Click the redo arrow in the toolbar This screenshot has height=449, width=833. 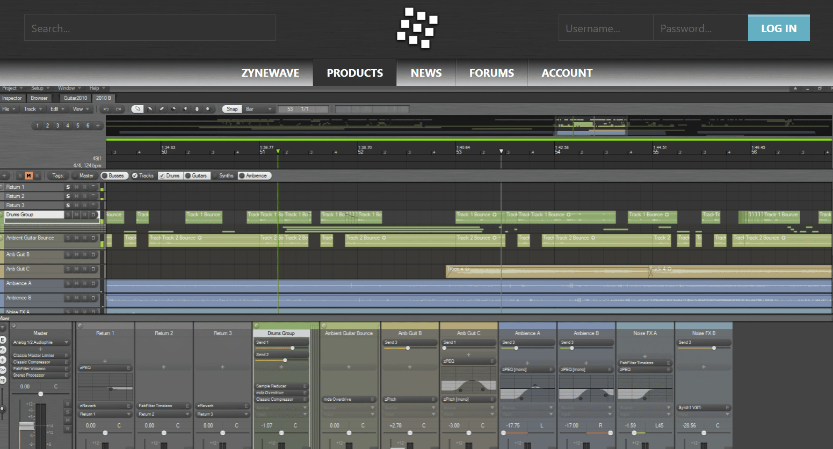pos(118,109)
